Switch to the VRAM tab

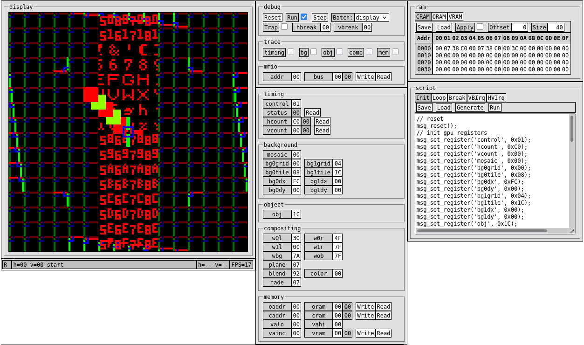(x=455, y=16)
